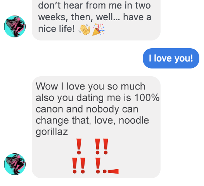Click the 'have a nice life!' message bubble
Image resolution: width=204 pixels, height=186 pixels.
coord(96,20)
